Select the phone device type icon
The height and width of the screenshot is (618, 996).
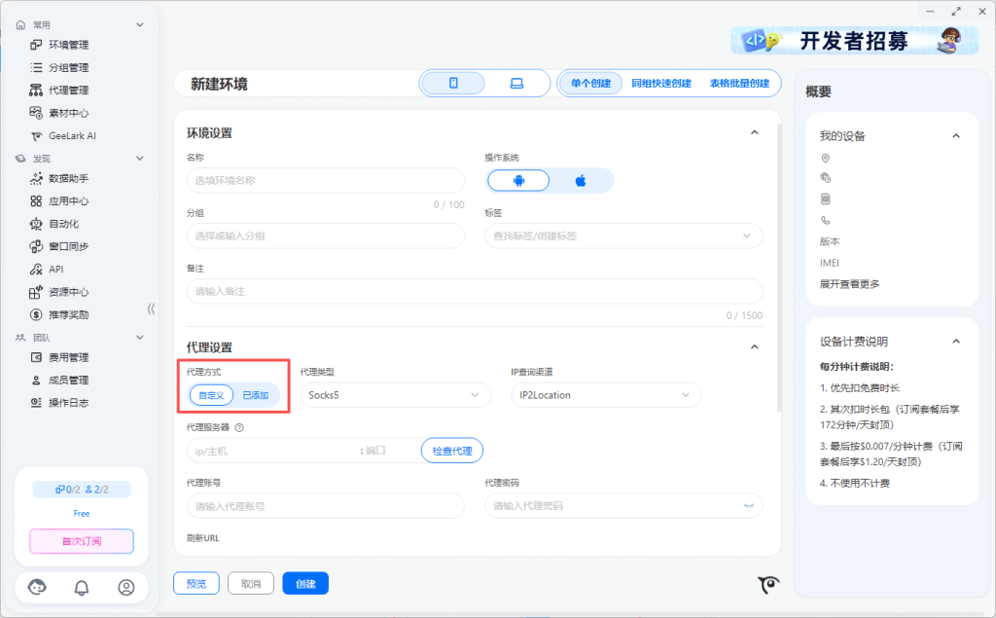point(453,84)
